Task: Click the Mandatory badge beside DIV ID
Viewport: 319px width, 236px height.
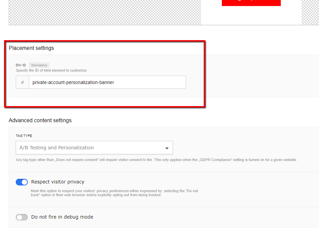Action: click(x=39, y=65)
